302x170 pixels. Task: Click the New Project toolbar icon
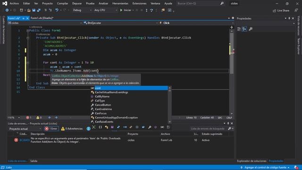[21, 10]
